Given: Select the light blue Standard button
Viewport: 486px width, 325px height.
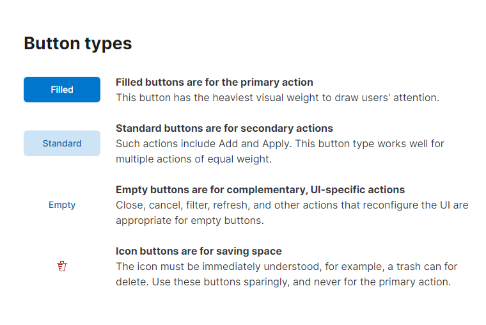Looking at the screenshot, I should [62, 143].
